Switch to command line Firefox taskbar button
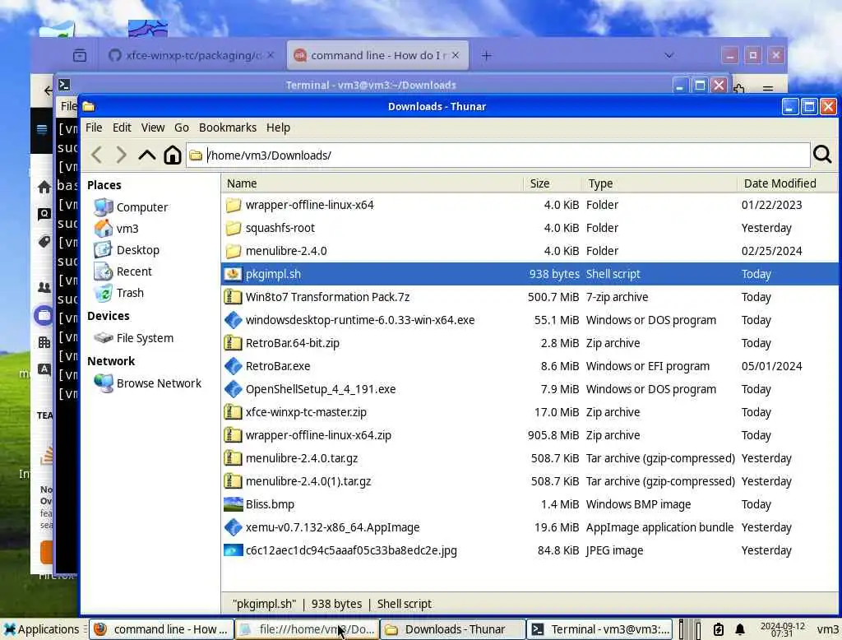 [161, 629]
